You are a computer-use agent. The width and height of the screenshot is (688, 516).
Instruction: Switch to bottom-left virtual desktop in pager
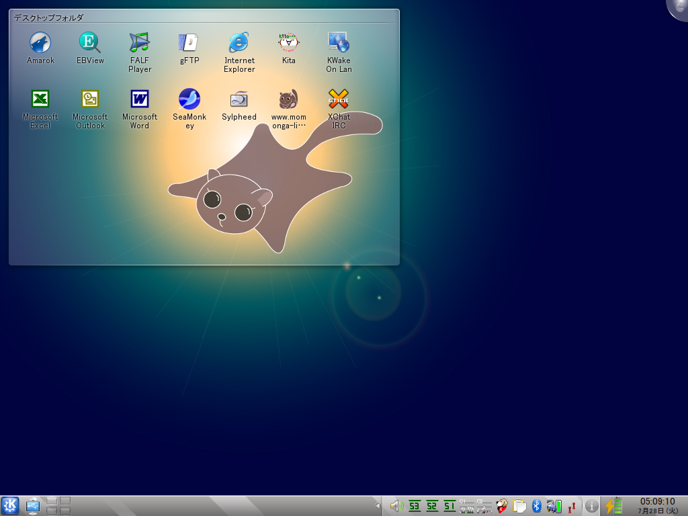point(52,511)
